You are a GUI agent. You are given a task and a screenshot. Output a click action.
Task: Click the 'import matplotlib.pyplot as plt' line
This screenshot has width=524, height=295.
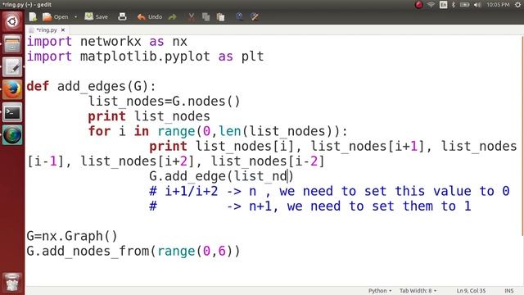pos(145,57)
